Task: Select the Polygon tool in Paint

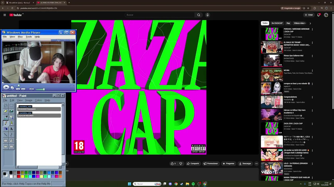Action: (x=11, y=141)
